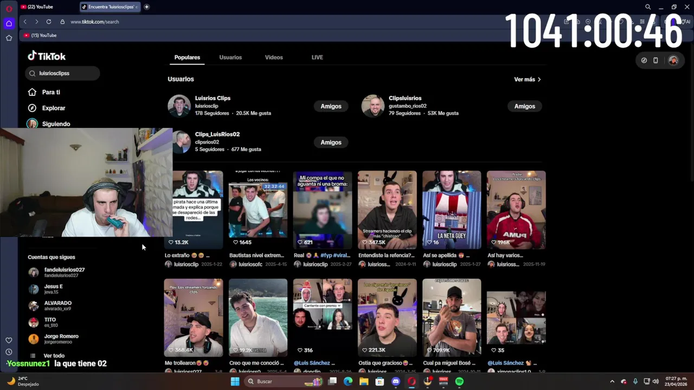Click the TikTok logo

(47, 56)
